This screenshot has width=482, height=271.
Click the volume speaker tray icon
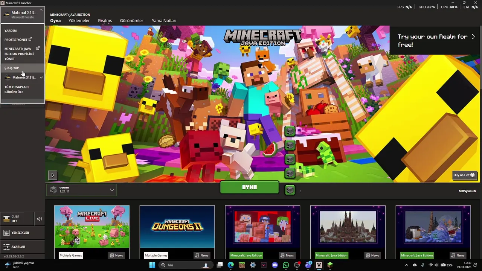pyautogui.click(x=437, y=265)
